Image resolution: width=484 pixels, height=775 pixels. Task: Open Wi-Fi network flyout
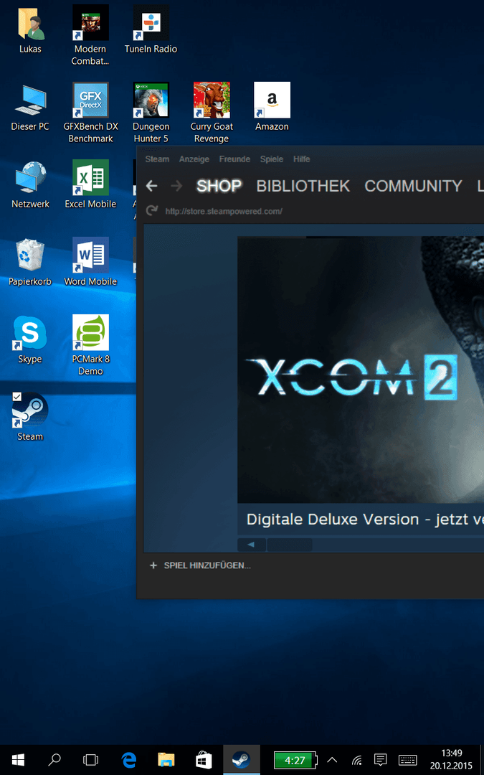[356, 760]
